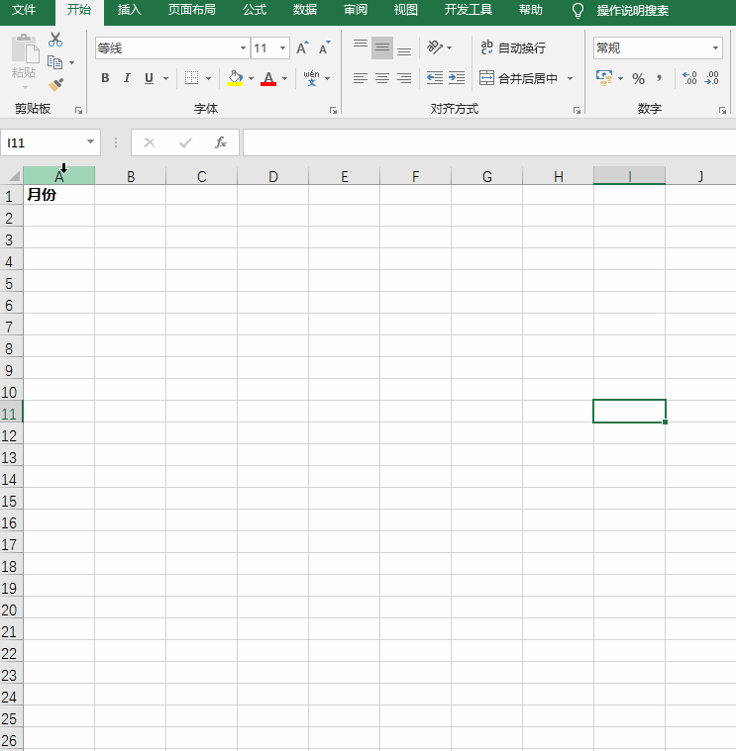Screen dimensions: 736x751
Task: Apply red font color with the A icon
Action: 268,77
